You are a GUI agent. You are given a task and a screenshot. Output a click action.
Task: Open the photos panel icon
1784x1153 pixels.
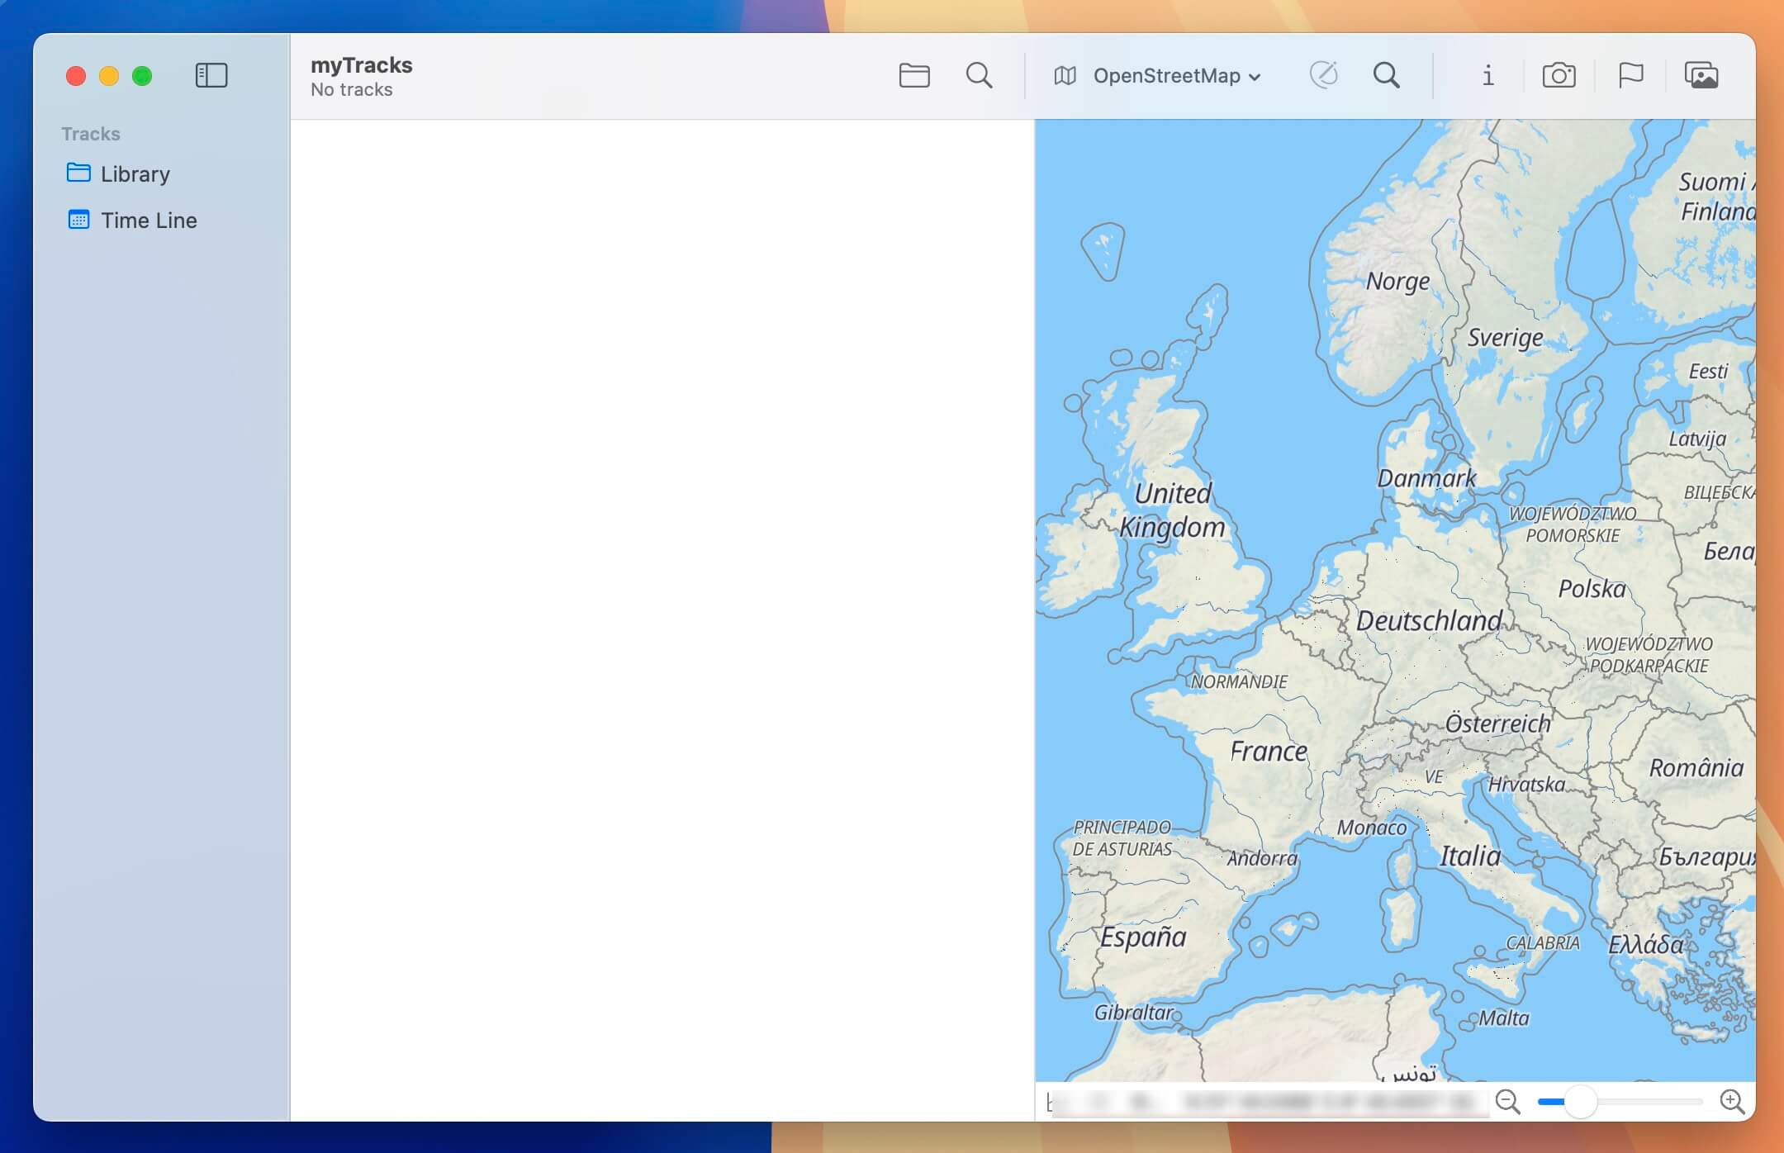pos(1702,75)
